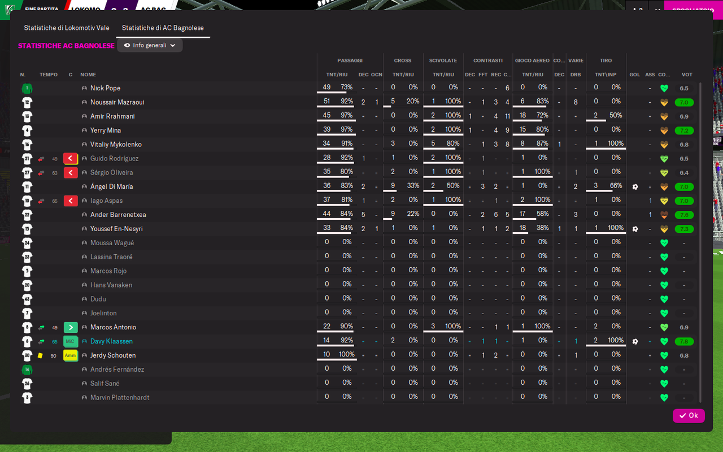This screenshot has height=452, width=723.
Task: Click Ángel Di María's number 11 shirt icon
Action: click(27, 186)
